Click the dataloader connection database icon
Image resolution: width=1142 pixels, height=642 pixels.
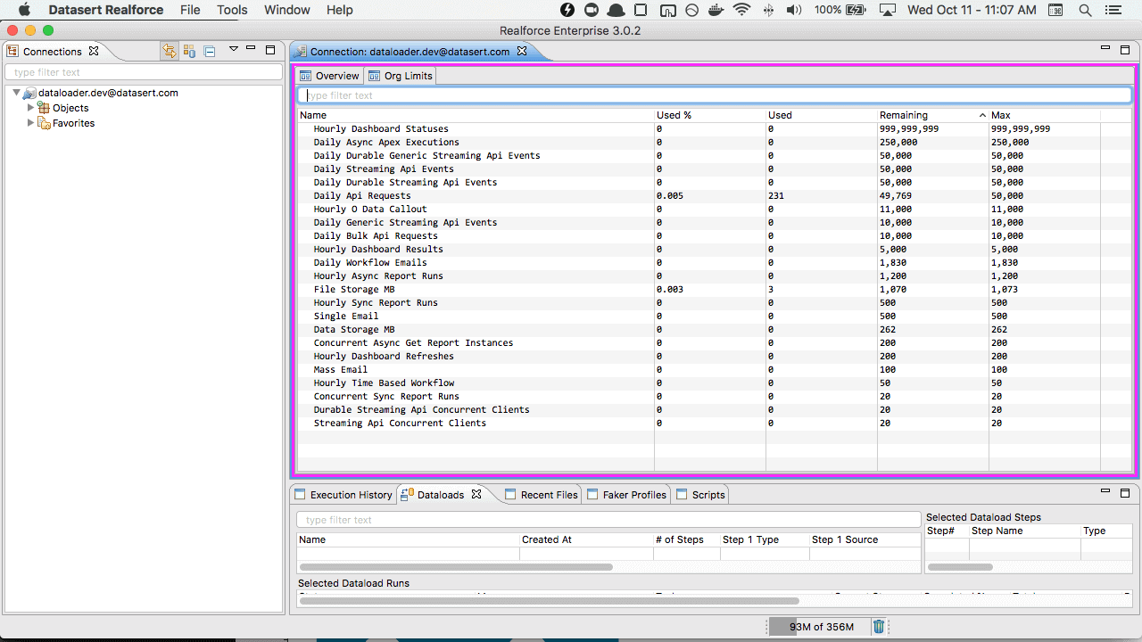(x=29, y=93)
